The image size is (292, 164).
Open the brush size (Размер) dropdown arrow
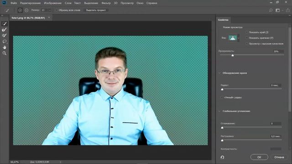point(50,10)
